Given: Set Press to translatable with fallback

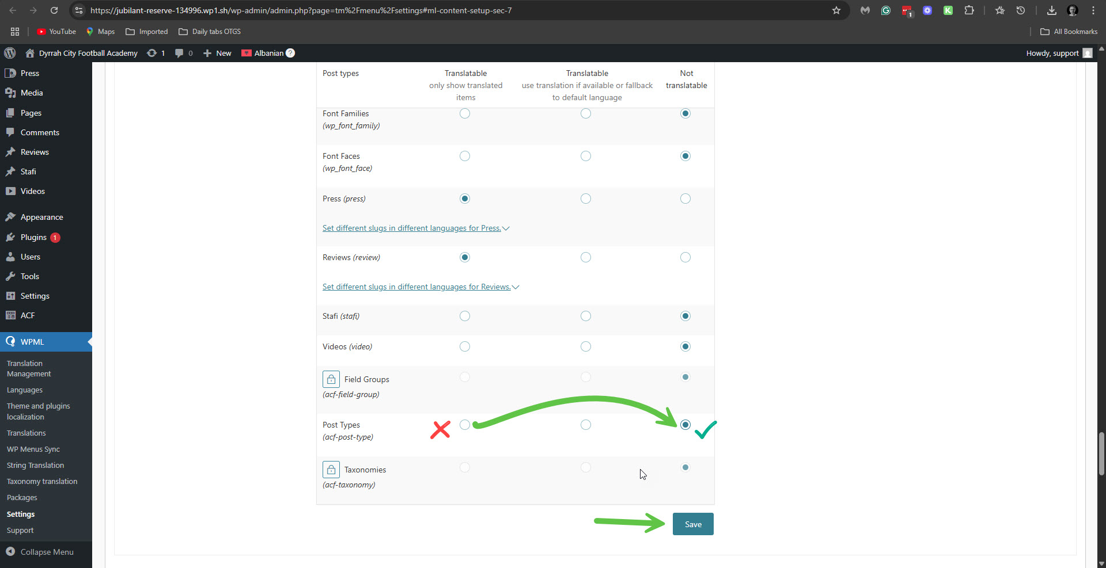Looking at the screenshot, I should pyautogui.click(x=586, y=199).
